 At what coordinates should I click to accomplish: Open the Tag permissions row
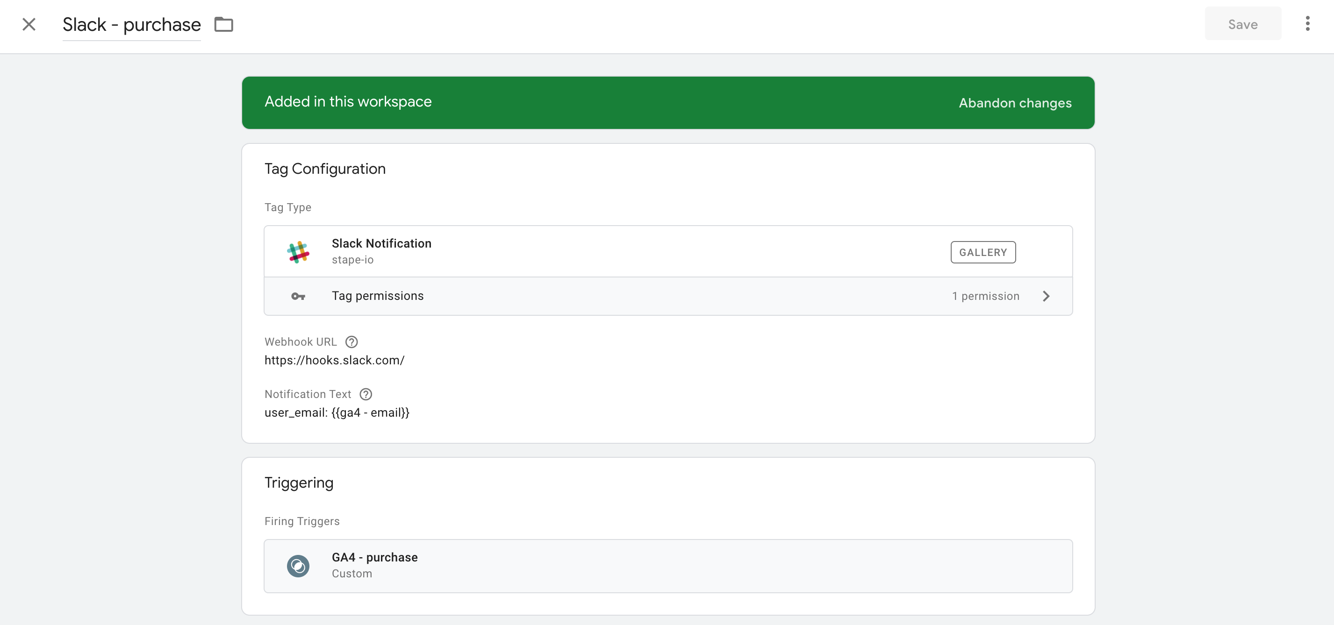tap(668, 296)
